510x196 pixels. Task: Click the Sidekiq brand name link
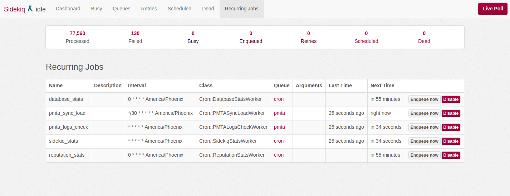14,9
